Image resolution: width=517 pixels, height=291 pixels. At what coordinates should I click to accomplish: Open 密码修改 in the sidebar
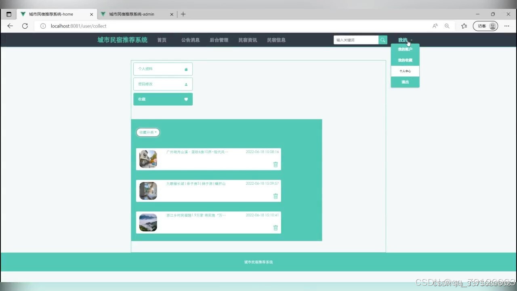(x=163, y=84)
